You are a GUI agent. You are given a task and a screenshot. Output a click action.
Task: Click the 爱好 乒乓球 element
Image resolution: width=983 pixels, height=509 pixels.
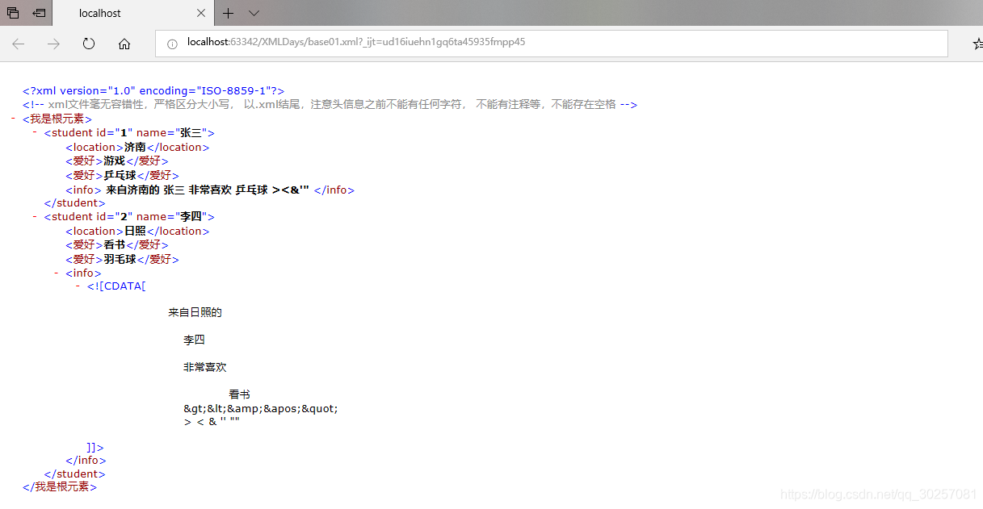123,175
